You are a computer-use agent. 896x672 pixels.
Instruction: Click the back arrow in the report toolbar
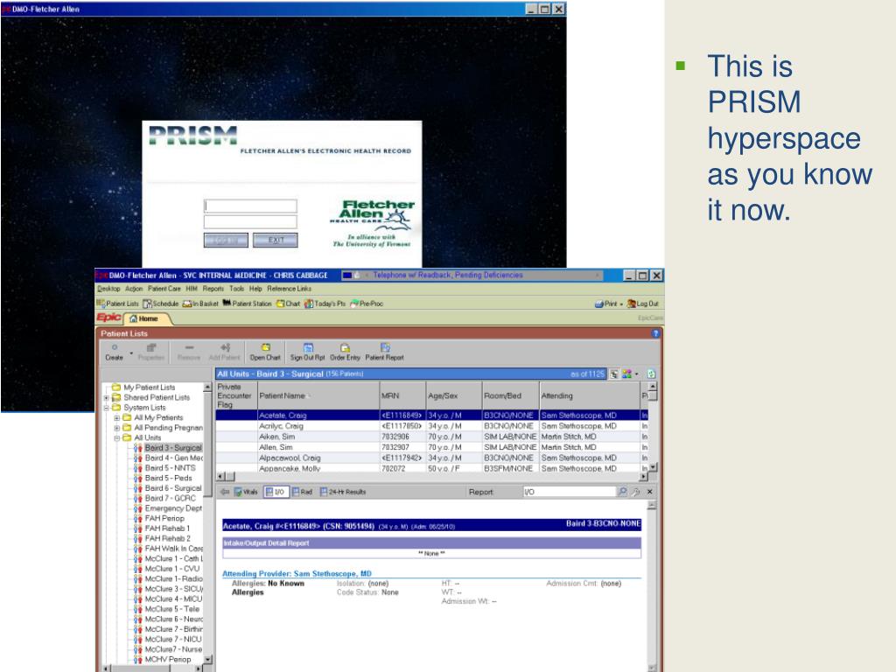point(225,492)
